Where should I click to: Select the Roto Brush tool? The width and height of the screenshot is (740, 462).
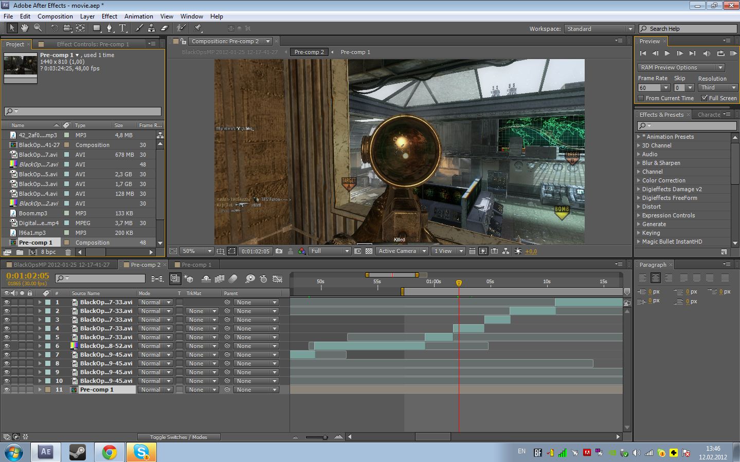181,28
